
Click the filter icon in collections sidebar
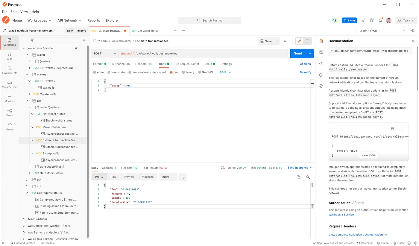32,40
